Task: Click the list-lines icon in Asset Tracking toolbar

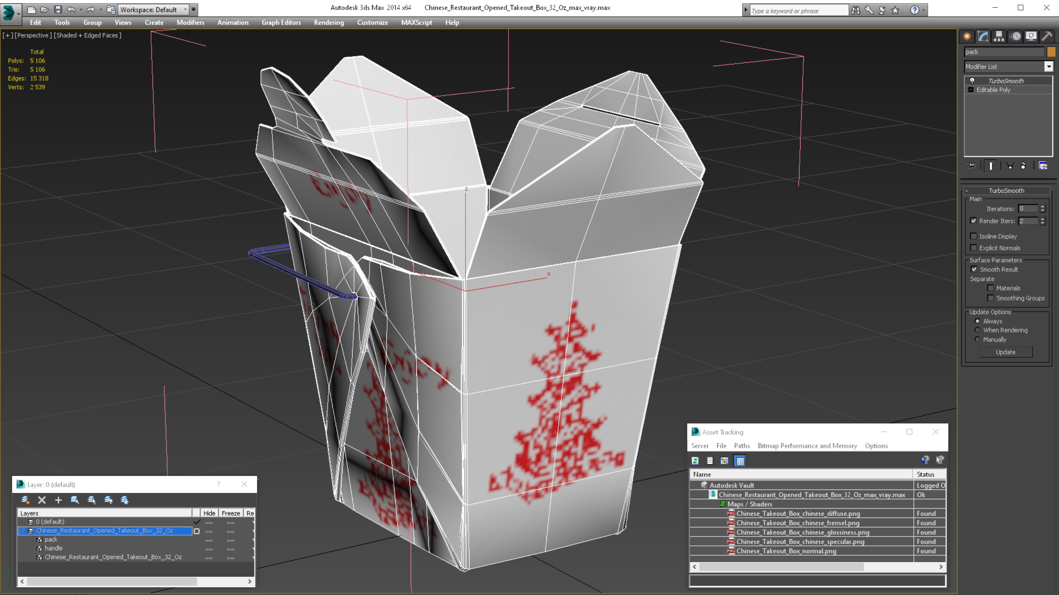Action: point(710,461)
